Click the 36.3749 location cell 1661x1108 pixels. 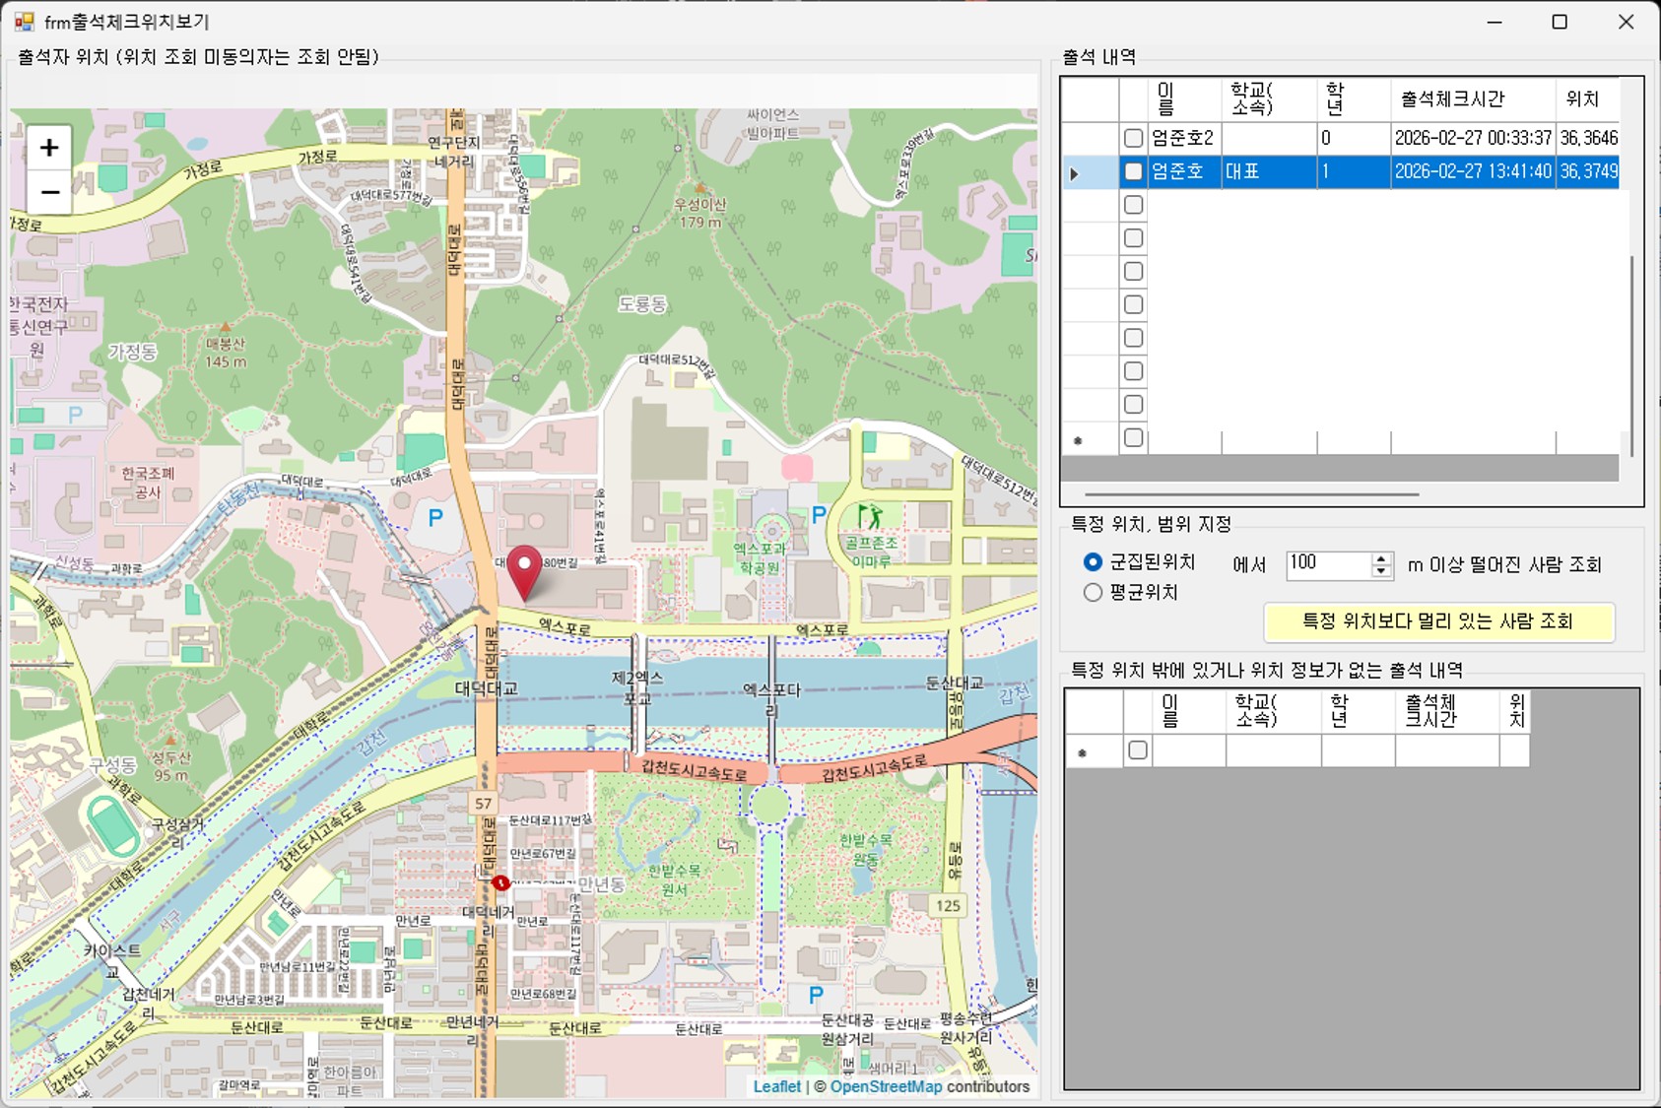pyautogui.click(x=1587, y=172)
